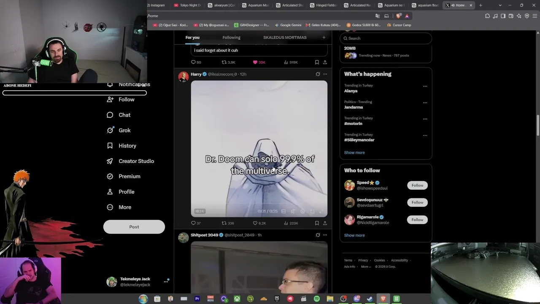Follow the Rigamarole account
Viewport: 540px width, 304px height.
pyautogui.click(x=417, y=220)
